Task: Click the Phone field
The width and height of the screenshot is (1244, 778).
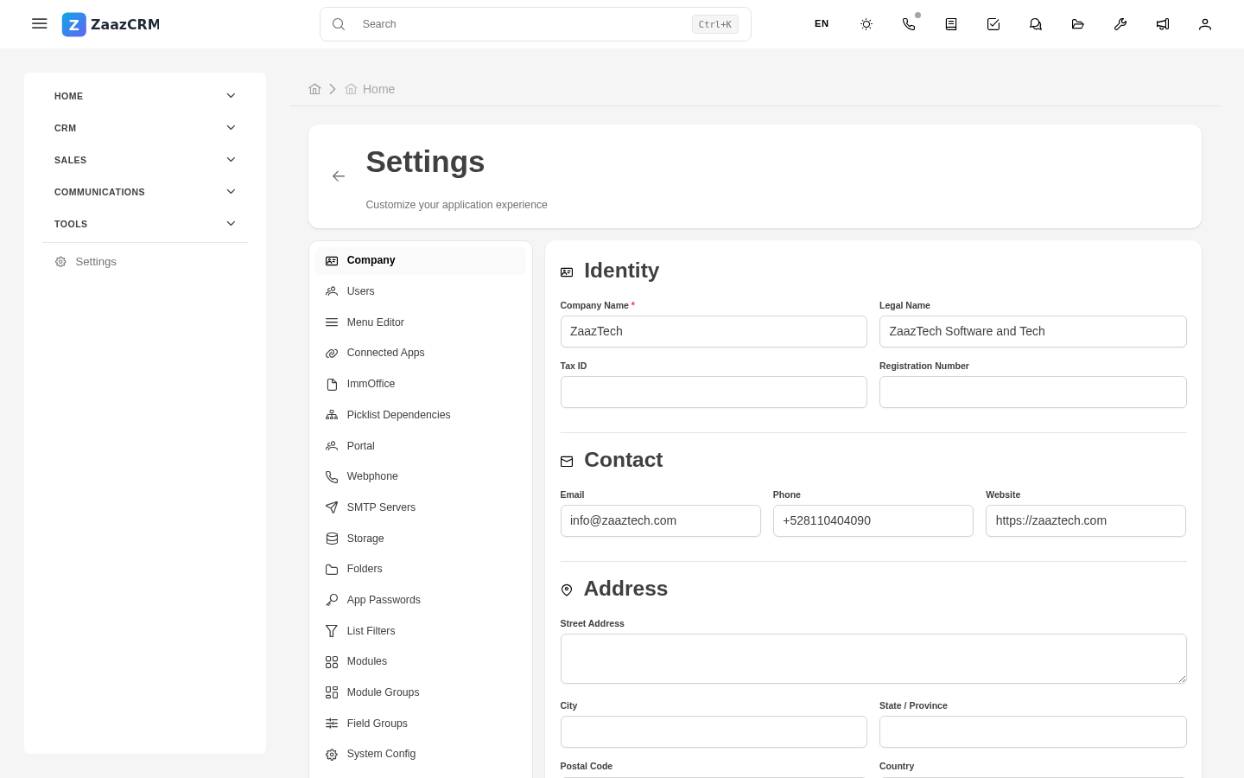Action: [873, 520]
